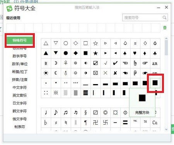Choose the sun symbol with solid center
The width and height of the screenshot is (174, 145).
pos(46,73)
